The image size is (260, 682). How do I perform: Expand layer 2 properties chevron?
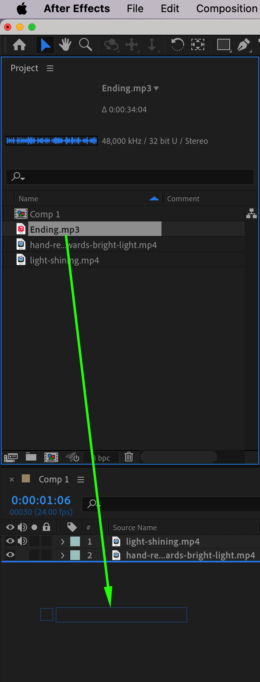63,555
